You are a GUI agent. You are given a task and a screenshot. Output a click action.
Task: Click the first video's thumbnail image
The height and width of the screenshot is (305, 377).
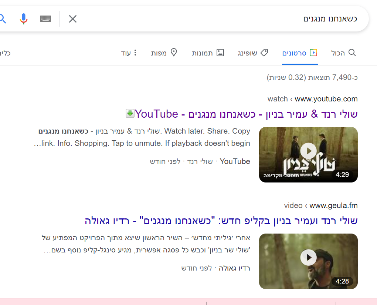(x=308, y=154)
